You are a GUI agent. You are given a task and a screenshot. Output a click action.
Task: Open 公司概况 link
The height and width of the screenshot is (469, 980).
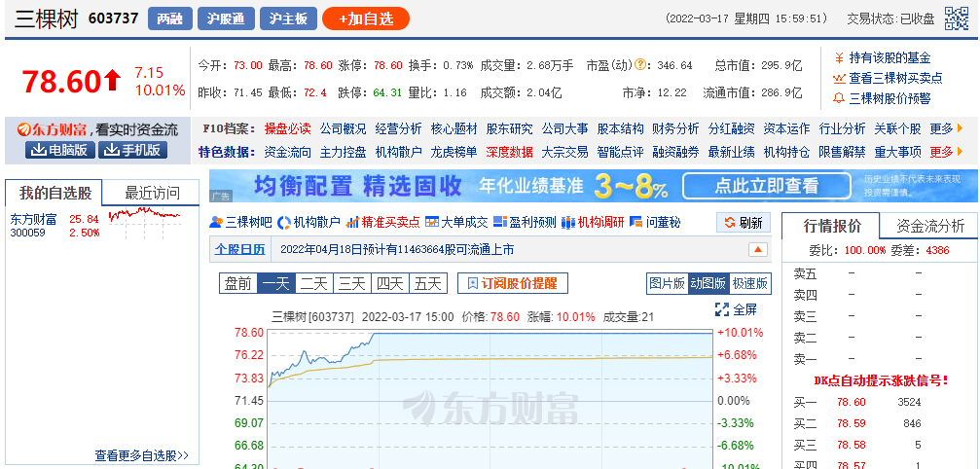click(344, 128)
